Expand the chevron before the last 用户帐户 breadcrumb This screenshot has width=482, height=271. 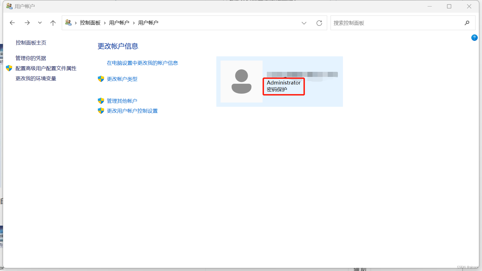coord(134,23)
